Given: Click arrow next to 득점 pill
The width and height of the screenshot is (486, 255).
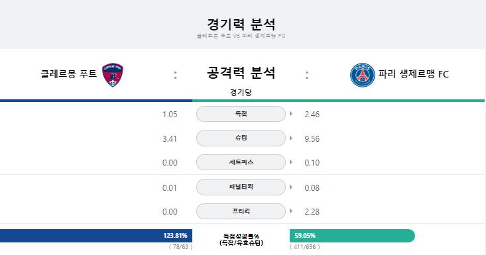Looking at the screenshot, I should (291, 114).
